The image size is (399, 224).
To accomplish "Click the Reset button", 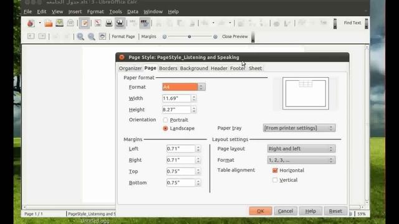I will (335, 211).
